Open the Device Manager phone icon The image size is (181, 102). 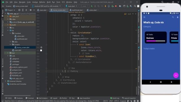coord(128,6)
